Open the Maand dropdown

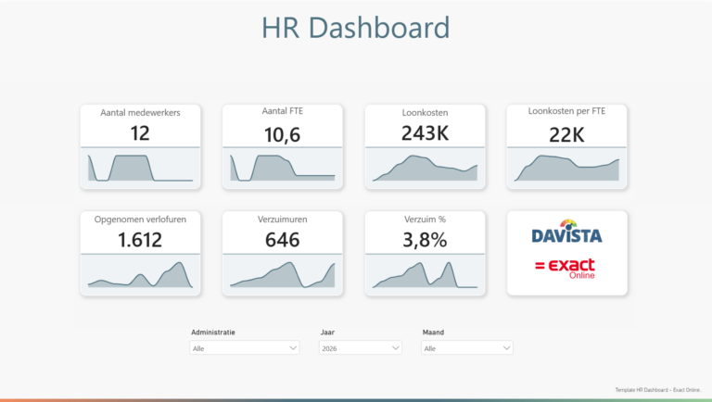467,348
